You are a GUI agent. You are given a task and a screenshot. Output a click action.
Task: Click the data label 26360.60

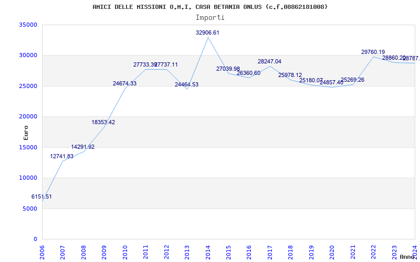click(x=248, y=73)
